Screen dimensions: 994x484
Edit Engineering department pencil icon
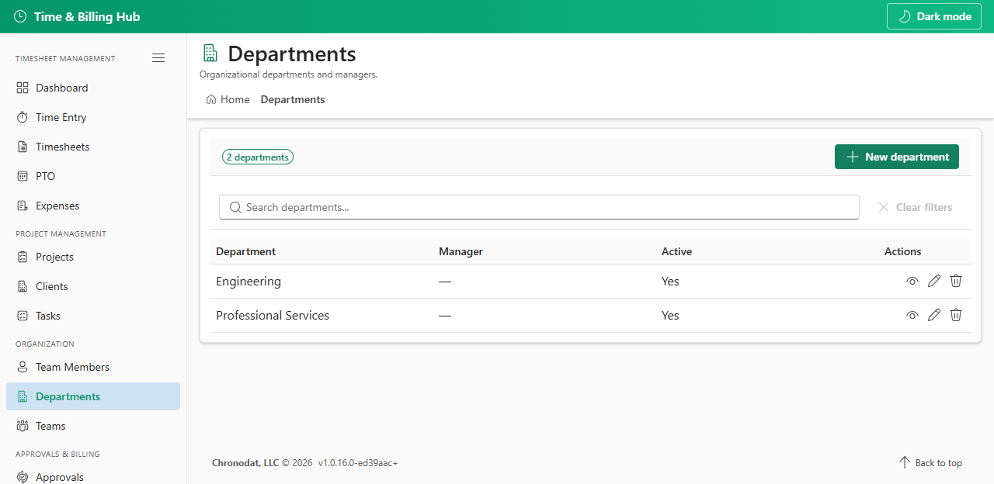coord(934,281)
